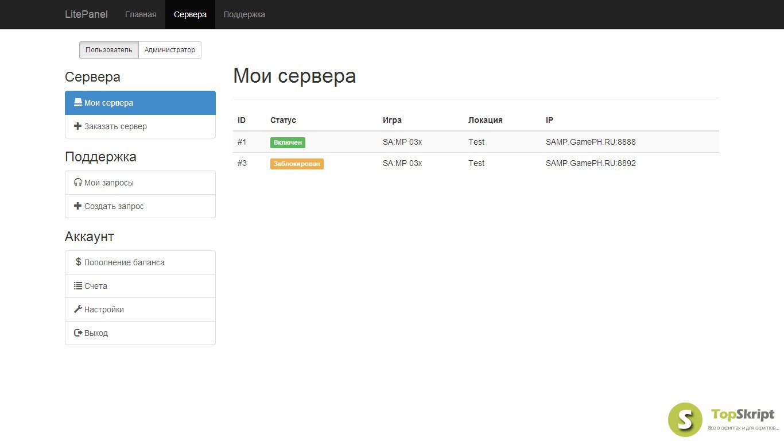Click IP SAMP.GamePH.RU:8892
The width and height of the screenshot is (784, 441).
pos(591,163)
